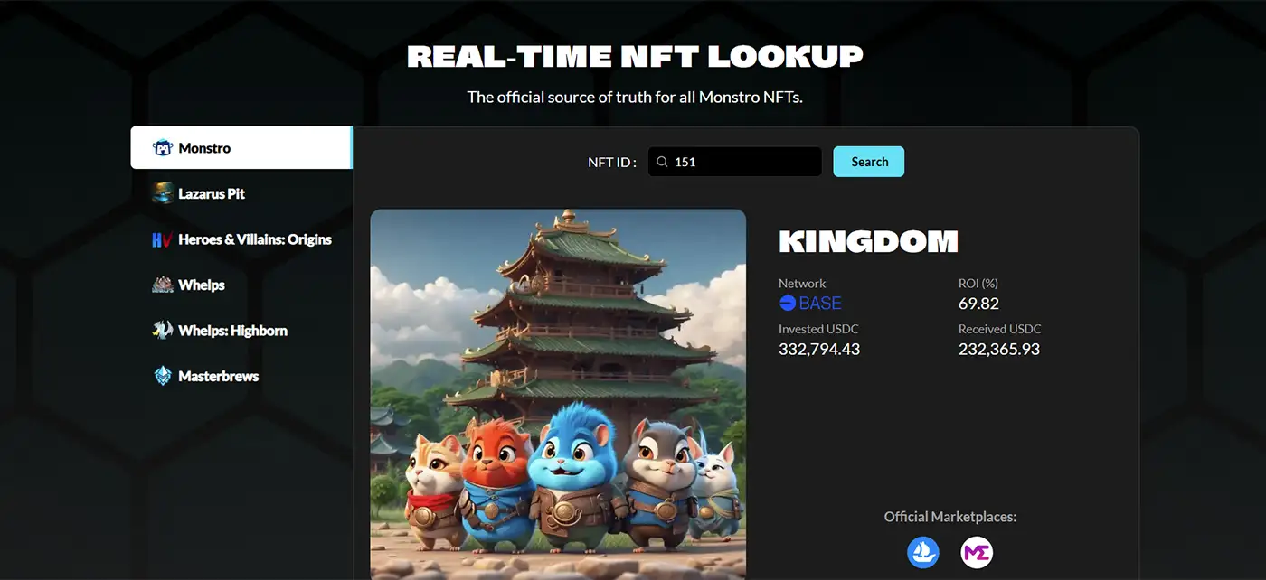Open the Magic Eden marketplace icon
The width and height of the screenshot is (1266, 580).
pyautogui.click(x=977, y=552)
